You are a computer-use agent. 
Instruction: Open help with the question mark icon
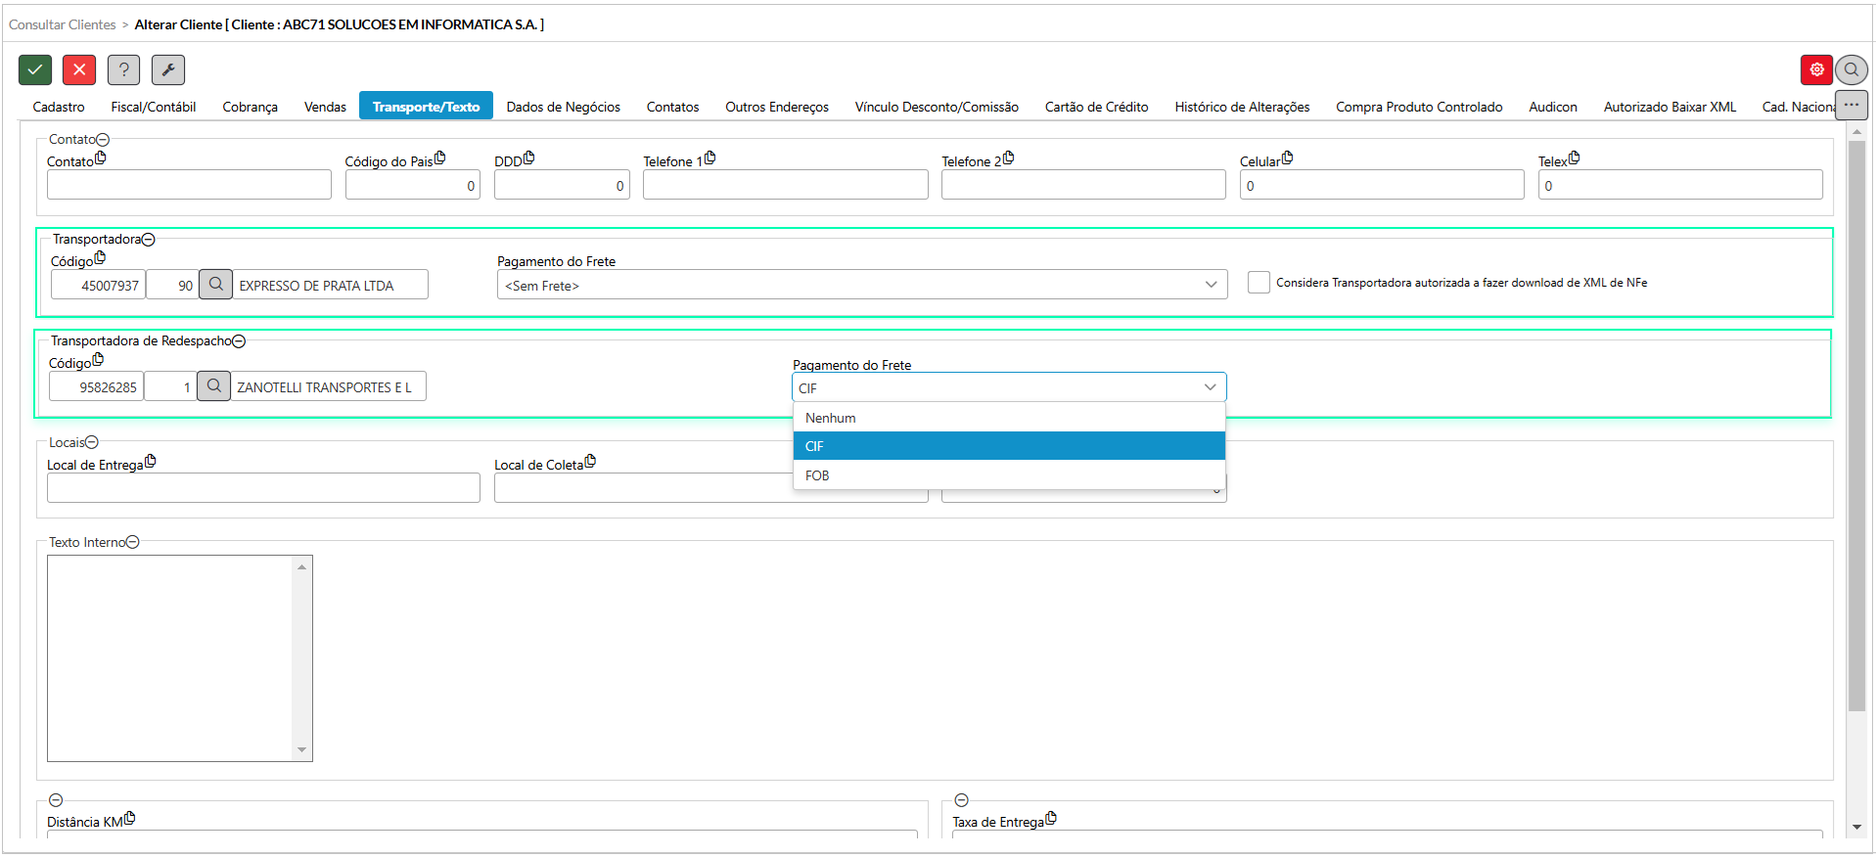pos(123,69)
